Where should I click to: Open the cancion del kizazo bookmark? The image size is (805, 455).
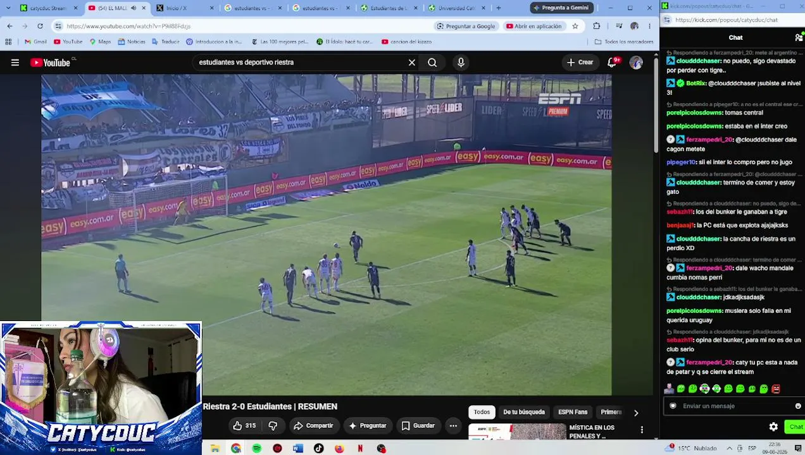pyautogui.click(x=406, y=42)
